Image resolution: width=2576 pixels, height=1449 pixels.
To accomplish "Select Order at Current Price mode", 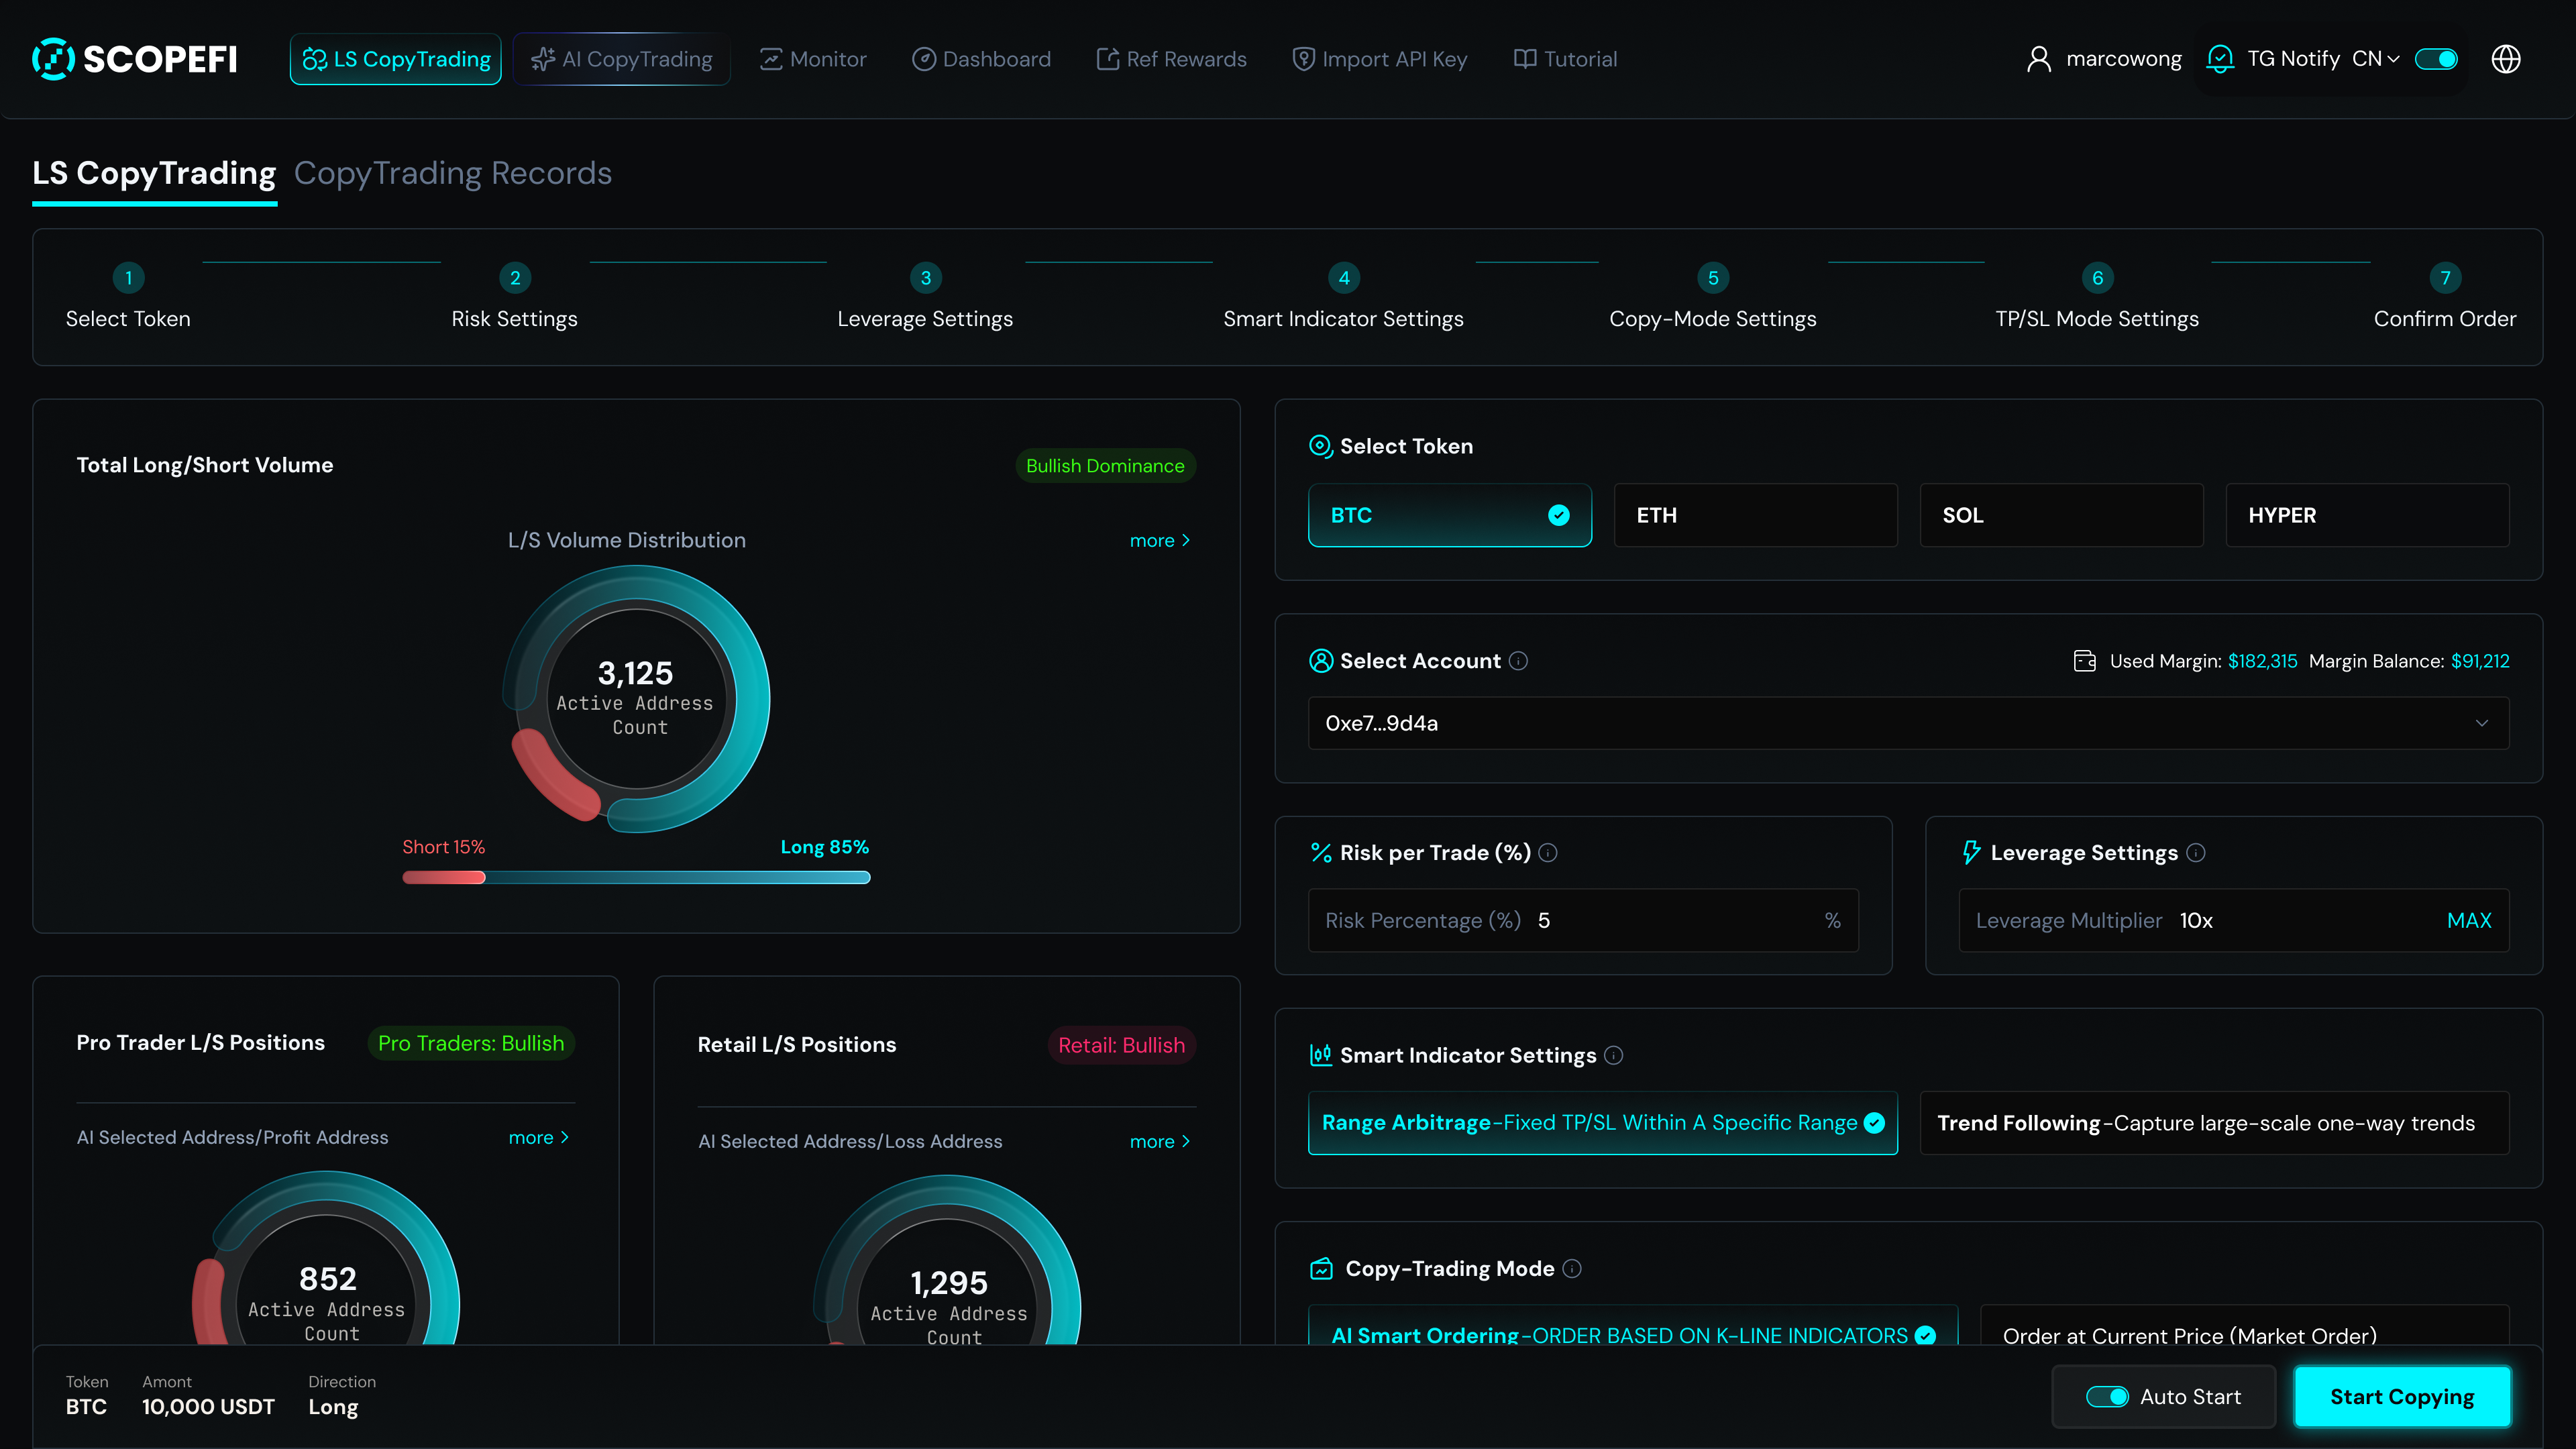I will pyautogui.click(x=2245, y=1325).
